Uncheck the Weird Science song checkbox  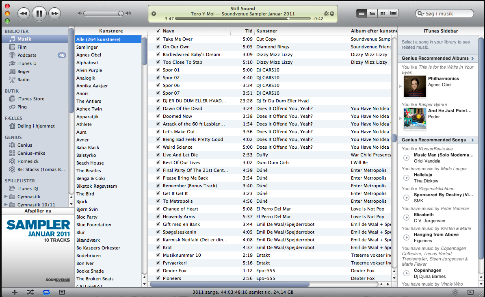pyautogui.click(x=158, y=147)
